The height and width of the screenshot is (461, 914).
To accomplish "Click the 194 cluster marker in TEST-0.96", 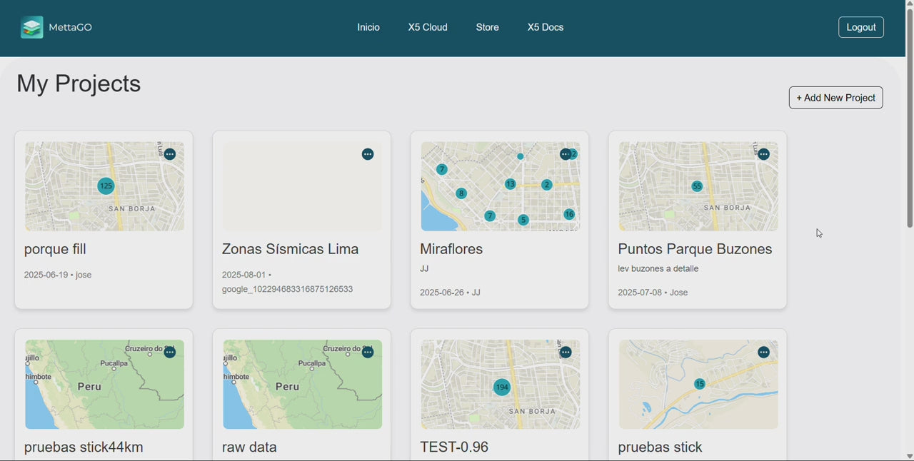I will click(x=502, y=387).
